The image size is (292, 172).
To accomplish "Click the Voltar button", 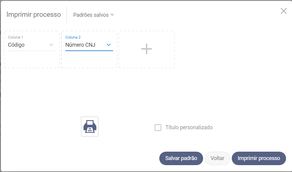I will tap(217, 158).
